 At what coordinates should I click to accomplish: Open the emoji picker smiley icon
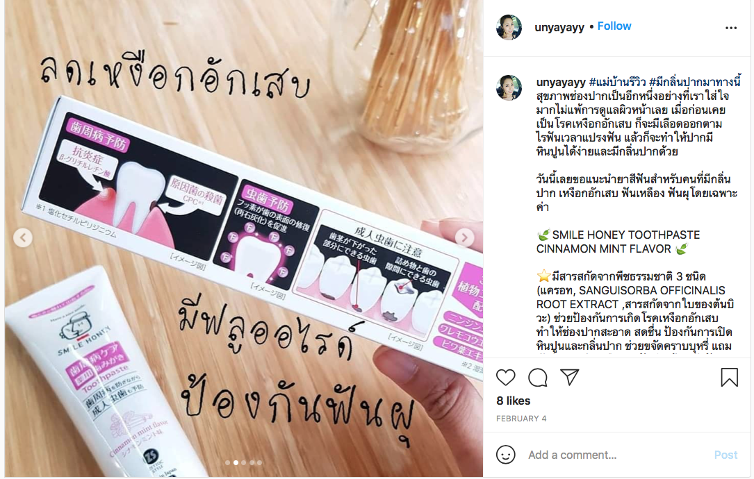click(x=505, y=455)
